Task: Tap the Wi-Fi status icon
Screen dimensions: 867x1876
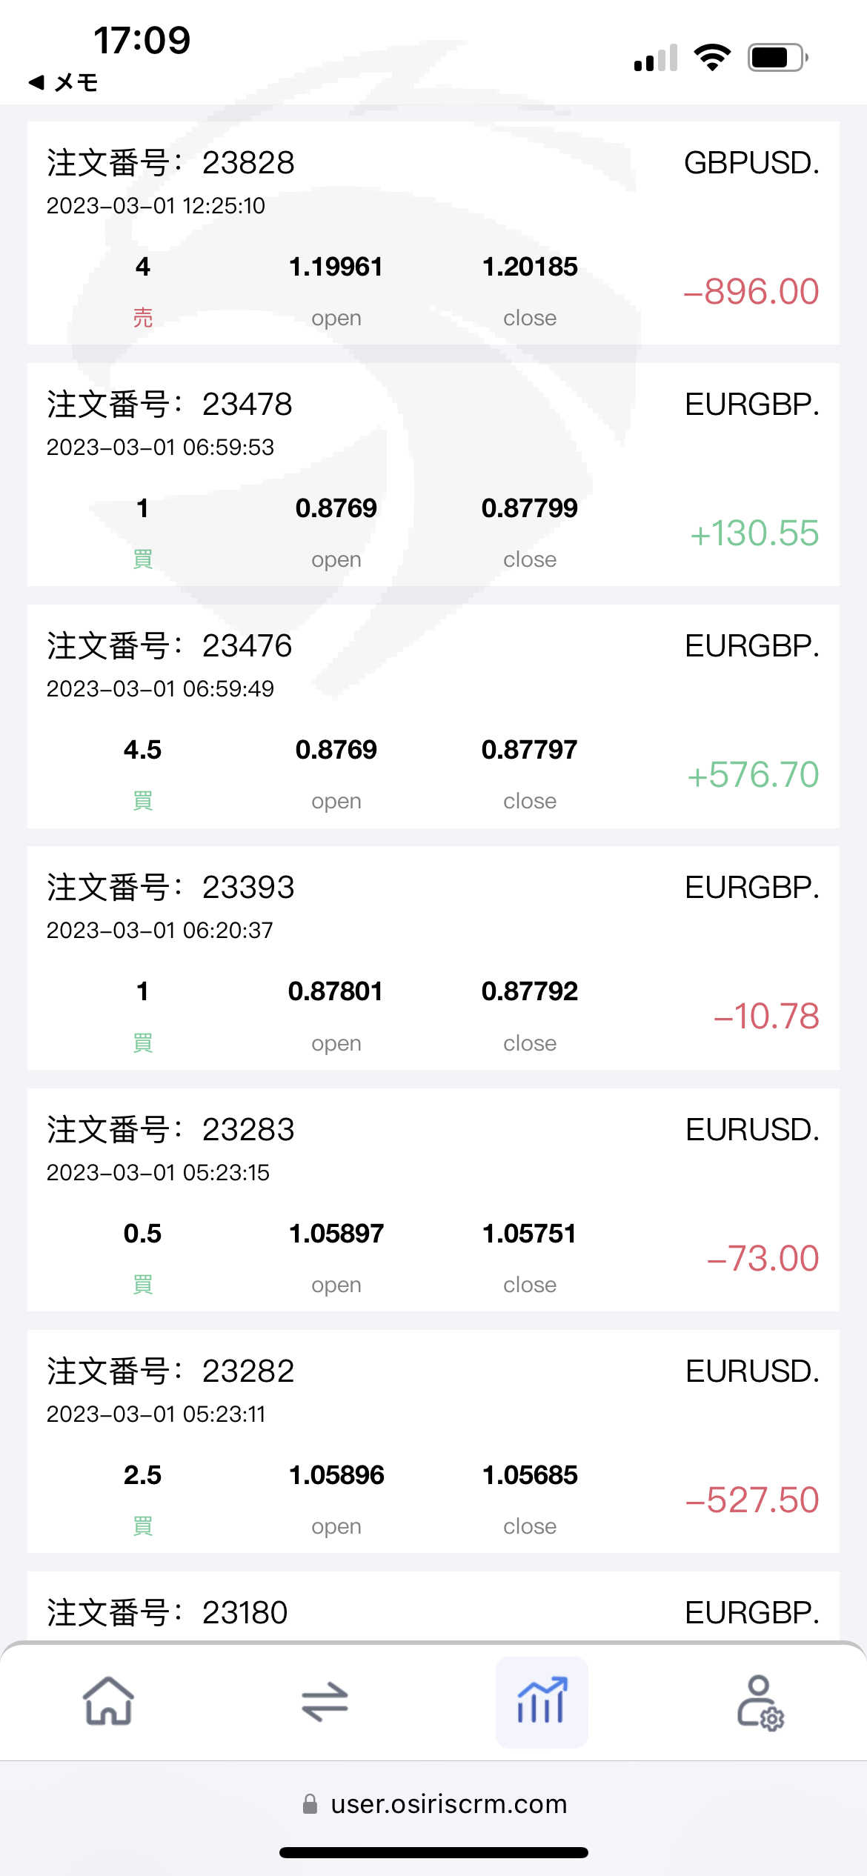Action: tap(712, 57)
